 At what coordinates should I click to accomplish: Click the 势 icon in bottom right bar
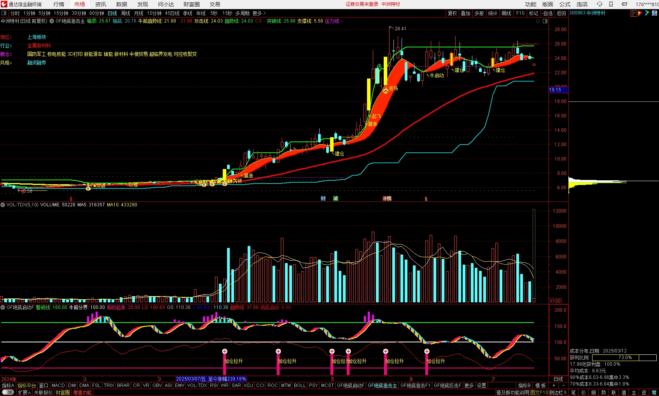tap(603, 393)
